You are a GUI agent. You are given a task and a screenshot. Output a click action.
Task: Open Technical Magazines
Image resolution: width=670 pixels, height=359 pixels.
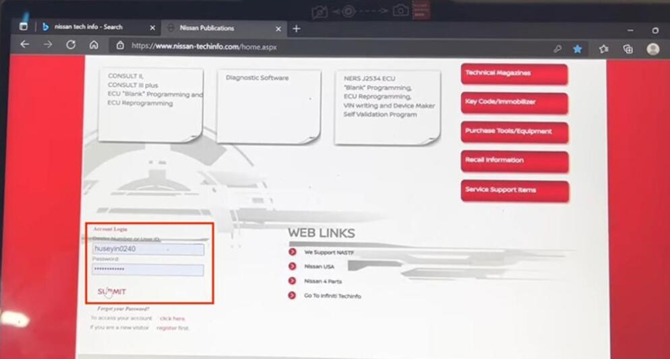pyautogui.click(x=514, y=74)
